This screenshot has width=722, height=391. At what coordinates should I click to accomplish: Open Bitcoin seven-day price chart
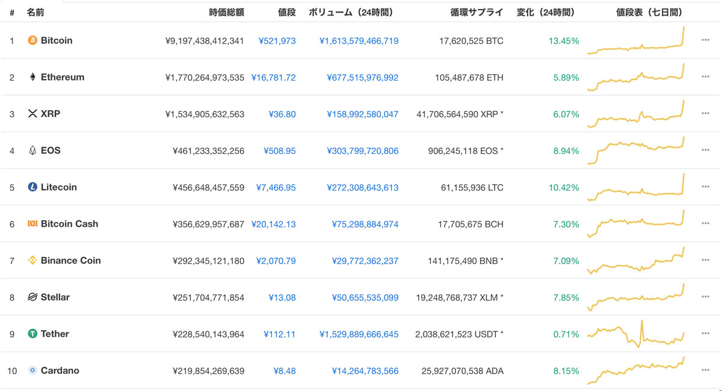[x=636, y=40]
